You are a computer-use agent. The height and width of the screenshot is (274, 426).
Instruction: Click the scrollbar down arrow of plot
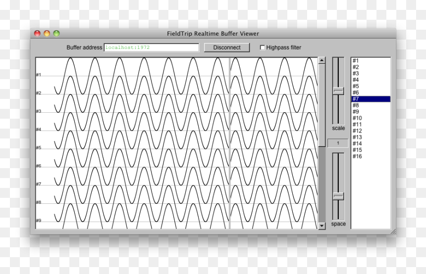coord(321,226)
